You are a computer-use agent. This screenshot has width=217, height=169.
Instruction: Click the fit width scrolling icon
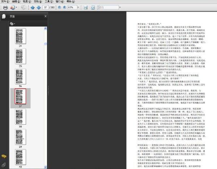point(86,8)
